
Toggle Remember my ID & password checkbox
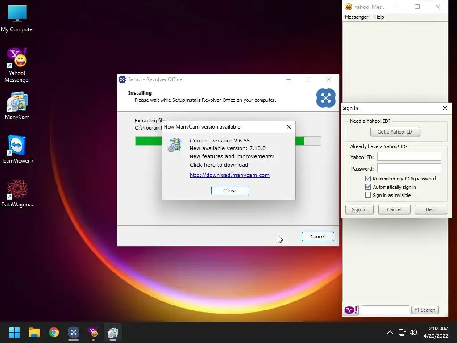pyautogui.click(x=368, y=179)
